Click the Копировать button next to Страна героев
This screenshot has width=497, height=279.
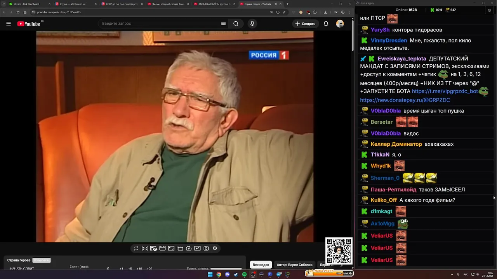point(42,260)
